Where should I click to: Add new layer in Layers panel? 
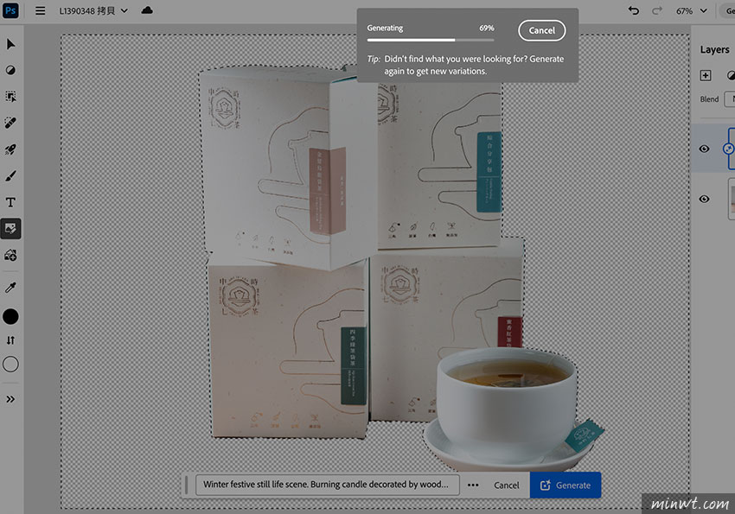(706, 75)
